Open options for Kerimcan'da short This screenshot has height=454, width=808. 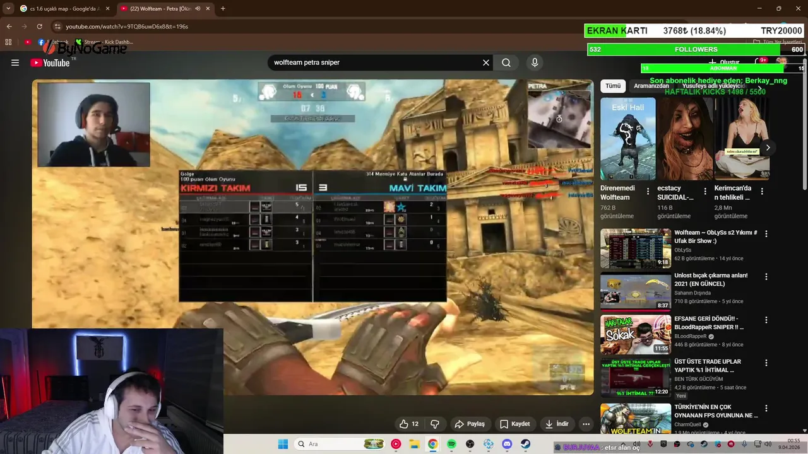point(762,191)
